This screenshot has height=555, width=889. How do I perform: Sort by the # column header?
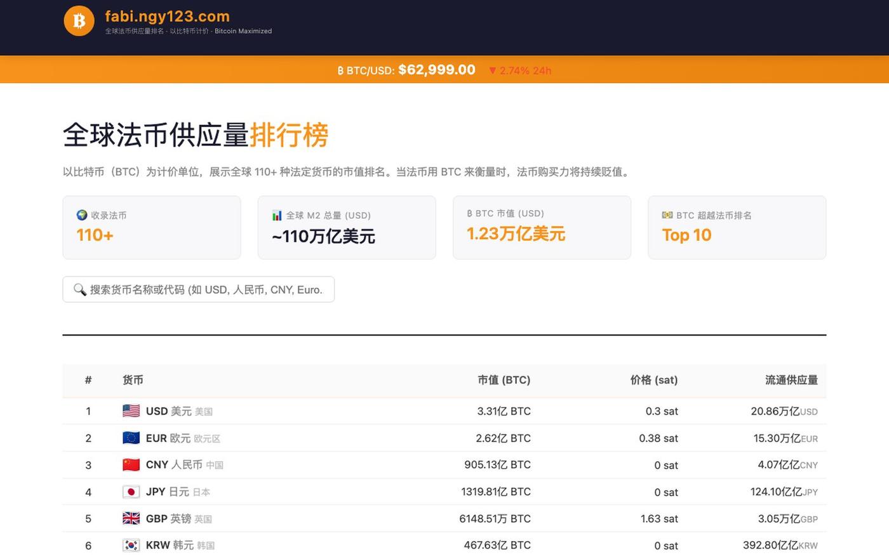[88, 380]
